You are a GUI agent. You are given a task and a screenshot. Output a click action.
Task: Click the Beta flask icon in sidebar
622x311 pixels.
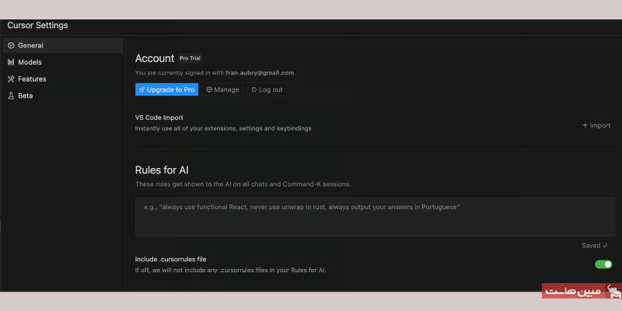[11, 96]
